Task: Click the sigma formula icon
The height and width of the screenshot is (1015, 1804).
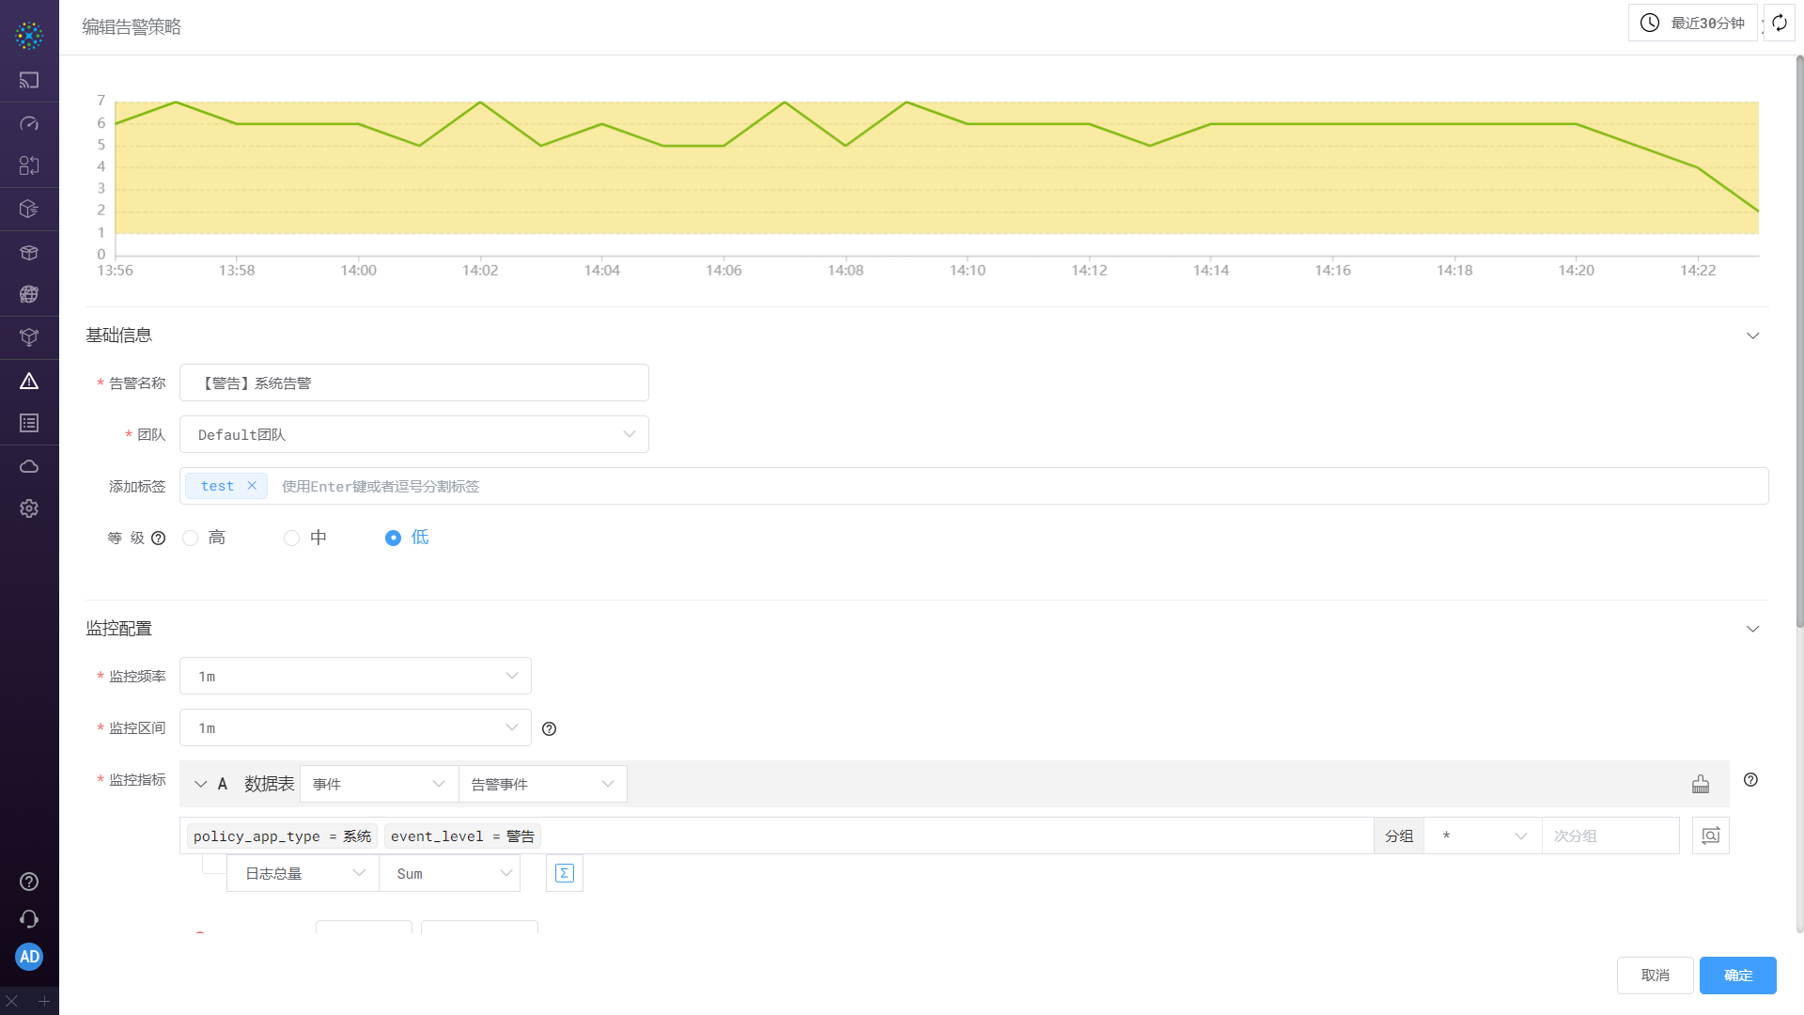Action: pyautogui.click(x=565, y=873)
